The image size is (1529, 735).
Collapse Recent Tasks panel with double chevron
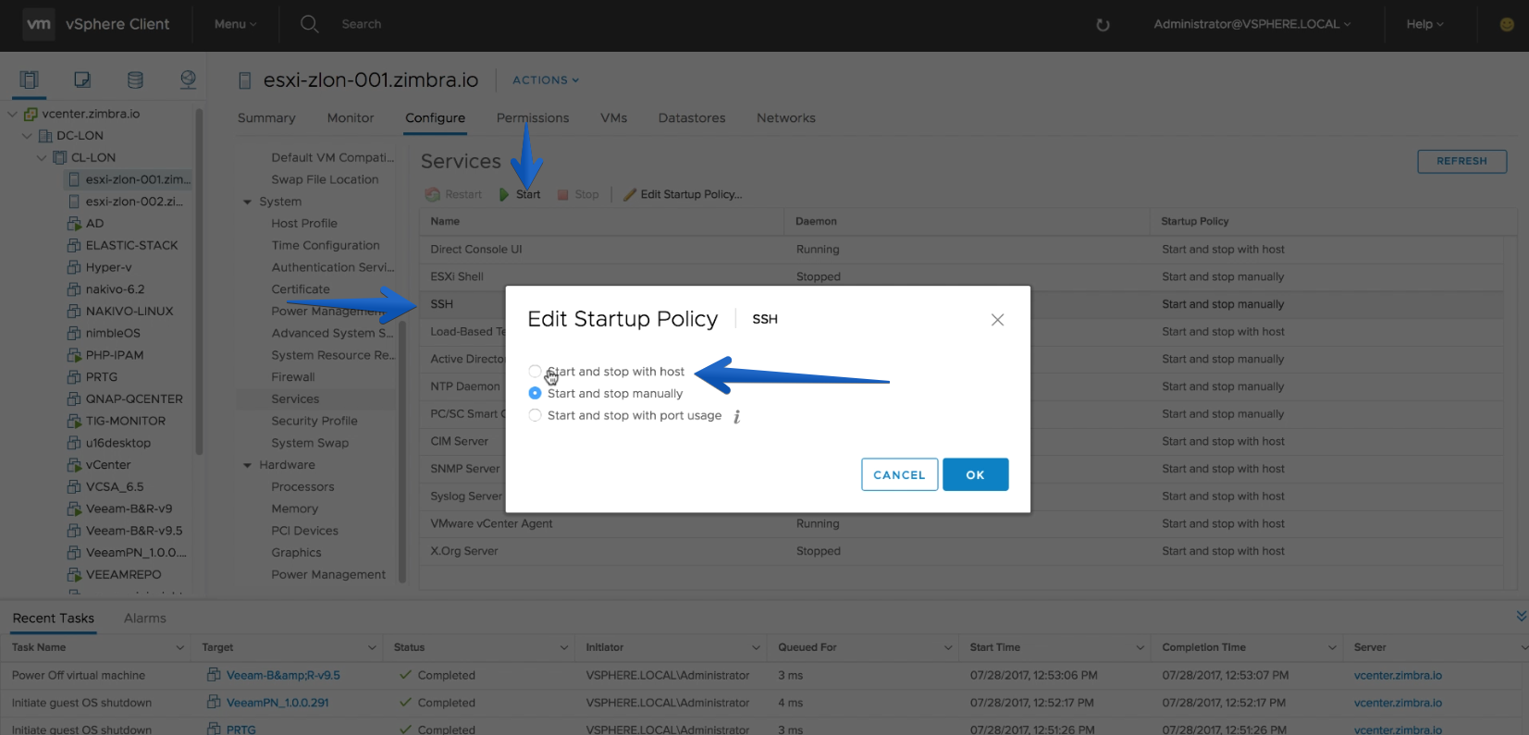(1522, 616)
